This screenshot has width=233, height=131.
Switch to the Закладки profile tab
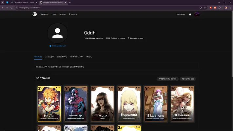tap(49, 57)
